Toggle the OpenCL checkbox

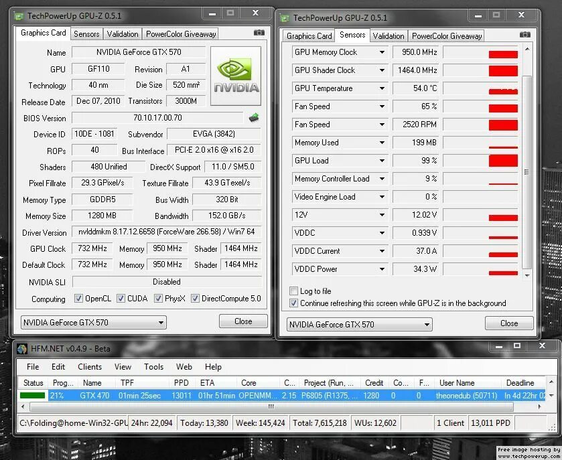click(x=78, y=299)
